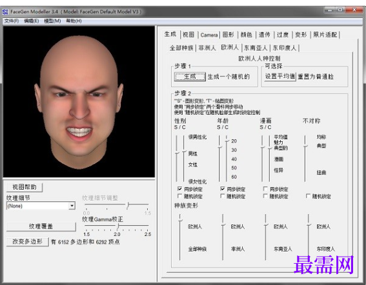Screen dimensions: 366x285
Task: Click the 重置为普通脸 text
Action: click(x=316, y=77)
